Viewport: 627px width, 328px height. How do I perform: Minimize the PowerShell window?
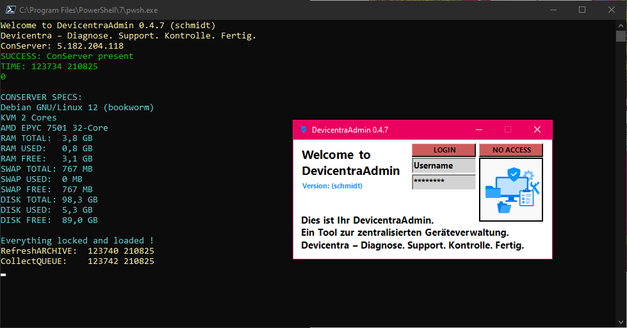pos(552,10)
